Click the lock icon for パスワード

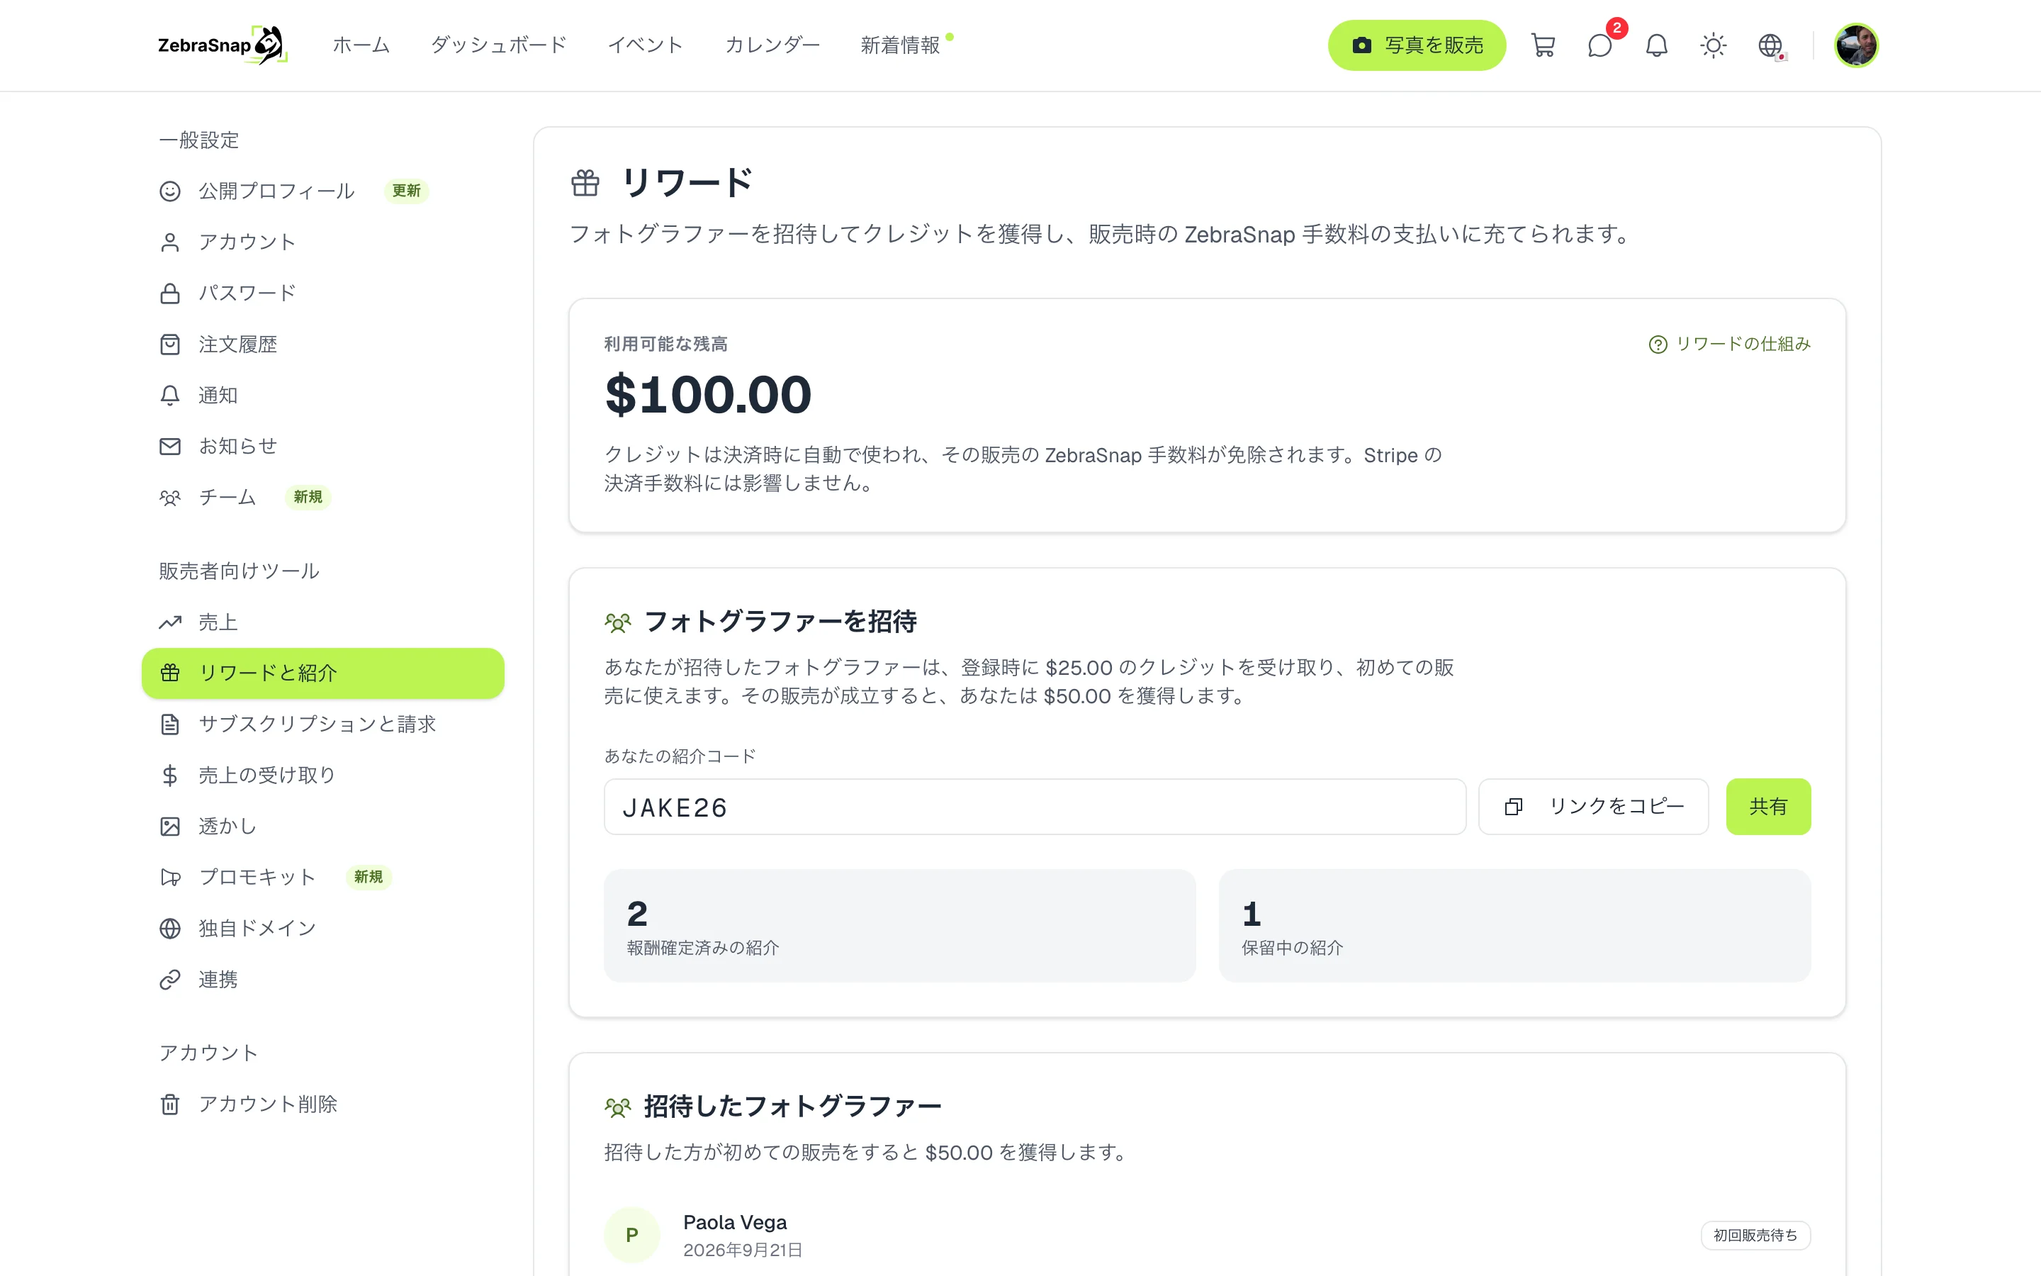point(170,293)
